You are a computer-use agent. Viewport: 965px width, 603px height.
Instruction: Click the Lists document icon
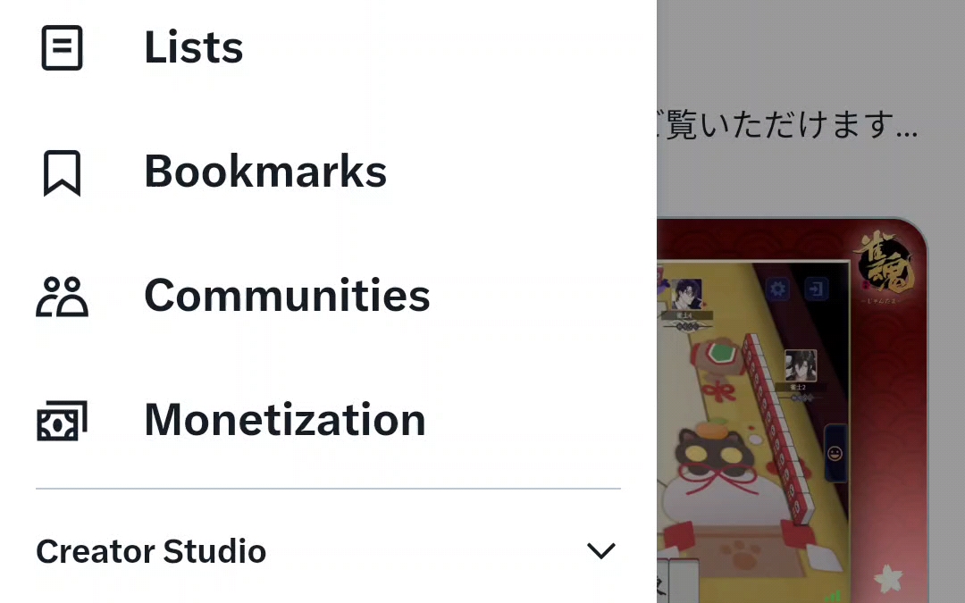click(x=63, y=47)
